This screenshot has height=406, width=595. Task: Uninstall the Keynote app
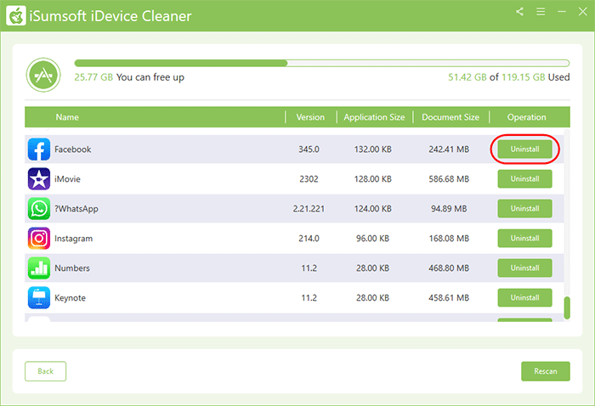(x=524, y=297)
